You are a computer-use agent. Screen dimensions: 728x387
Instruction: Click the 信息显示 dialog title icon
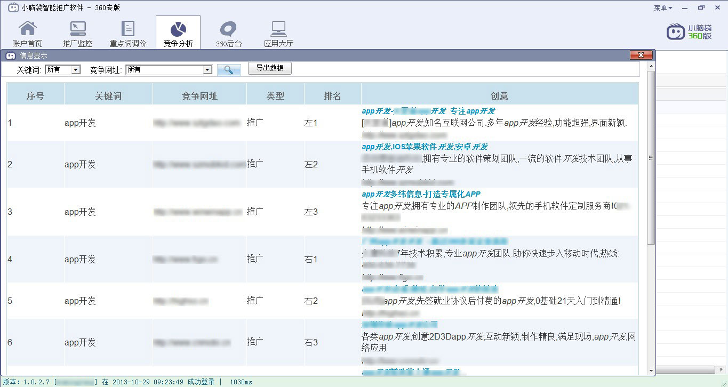10,55
